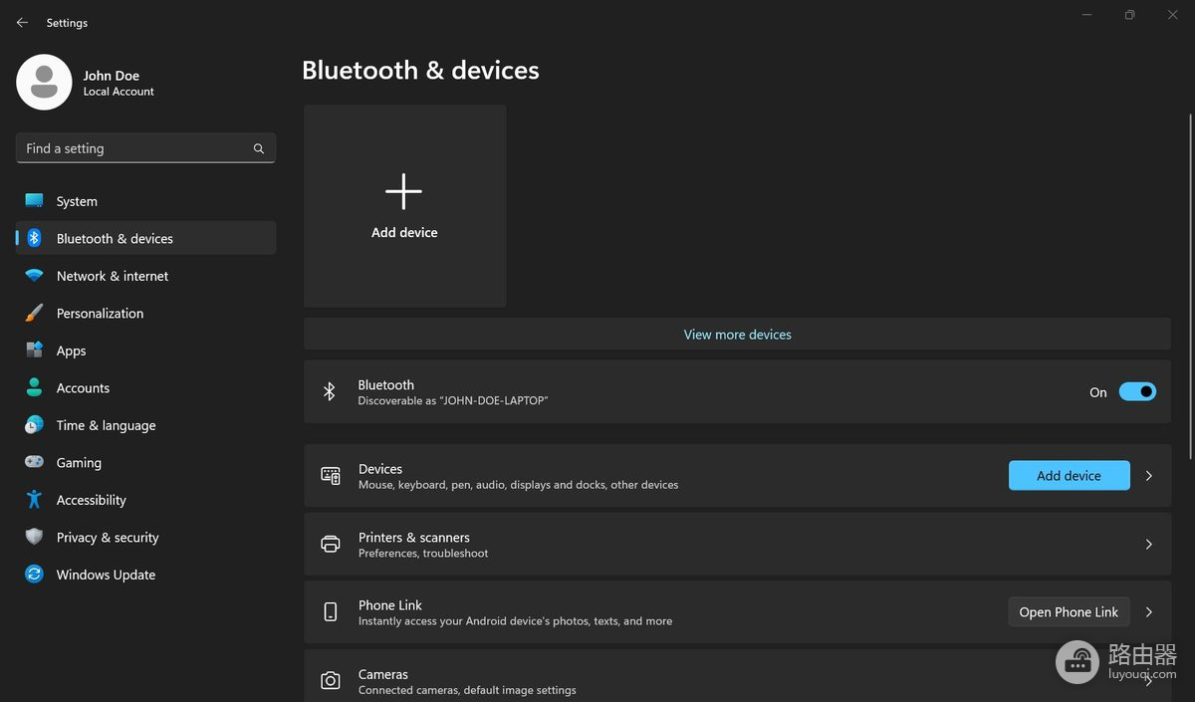Click View more devices link
Viewport: 1195px width, 702px height.
tap(737, 335)
